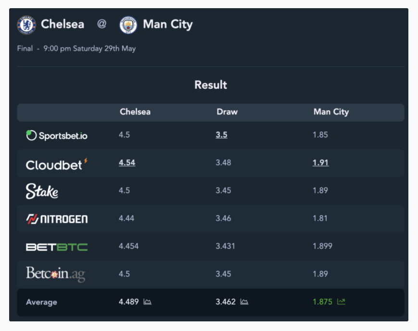Click the BetBTC logo
This screenshot has height=331, width=418.
click(57, 247)
